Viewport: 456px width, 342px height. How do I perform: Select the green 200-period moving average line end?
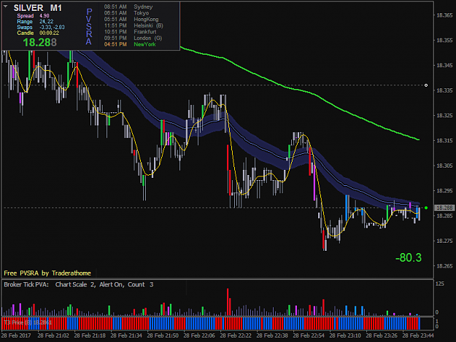tap(418, 140)
